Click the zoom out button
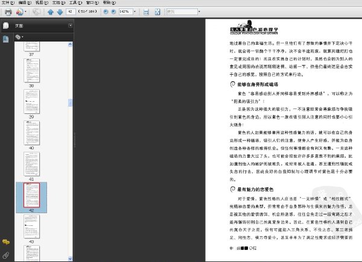This screenshot has width=362, height=262. pyautogui.click(x=106, y=11)
